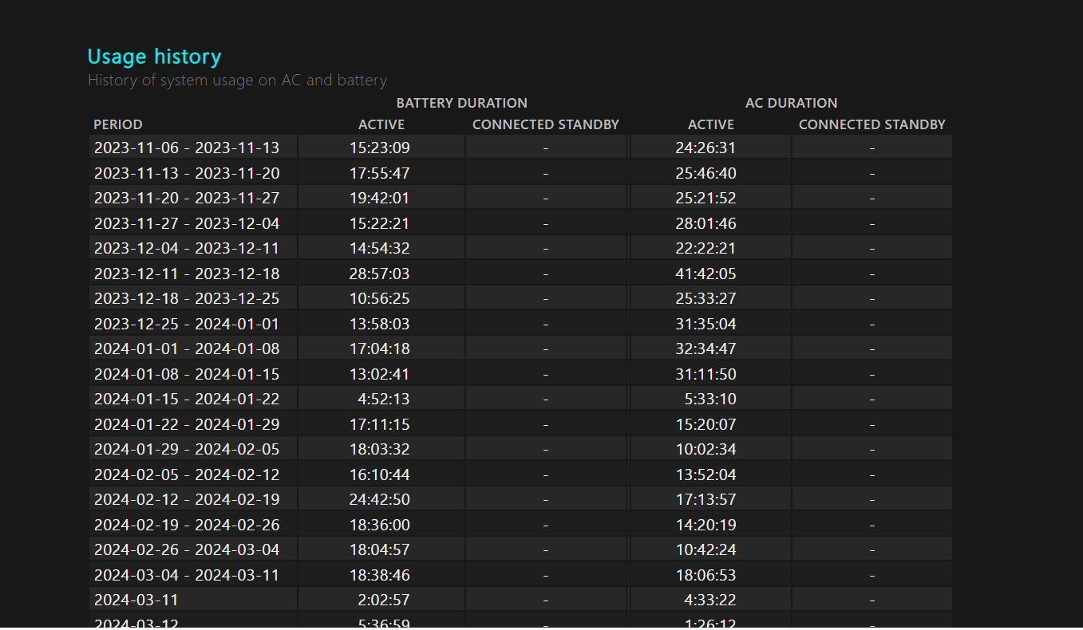The height and width of the screenshot is (630, 1083).
Task: Click AC active value 10:42:24
Action: [706, 549]
